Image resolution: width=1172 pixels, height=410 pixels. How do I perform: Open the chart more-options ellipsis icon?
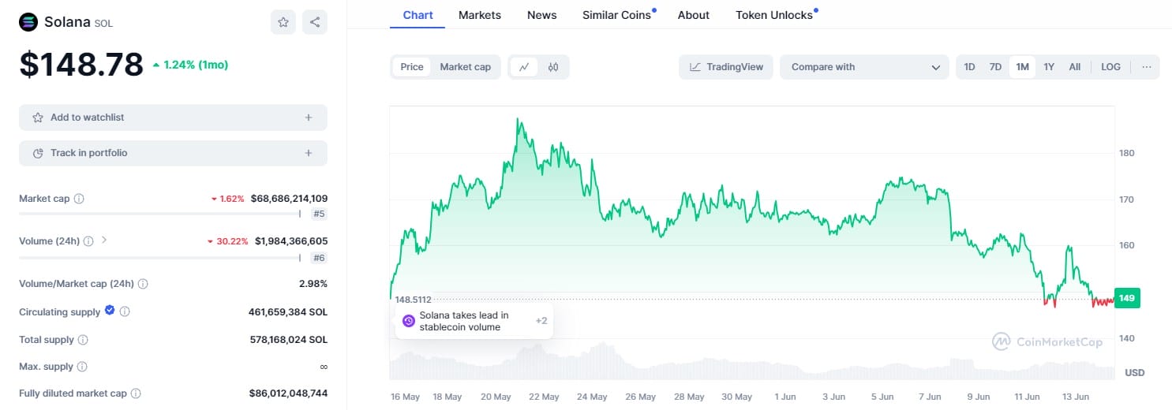(x=1147, y=67)
